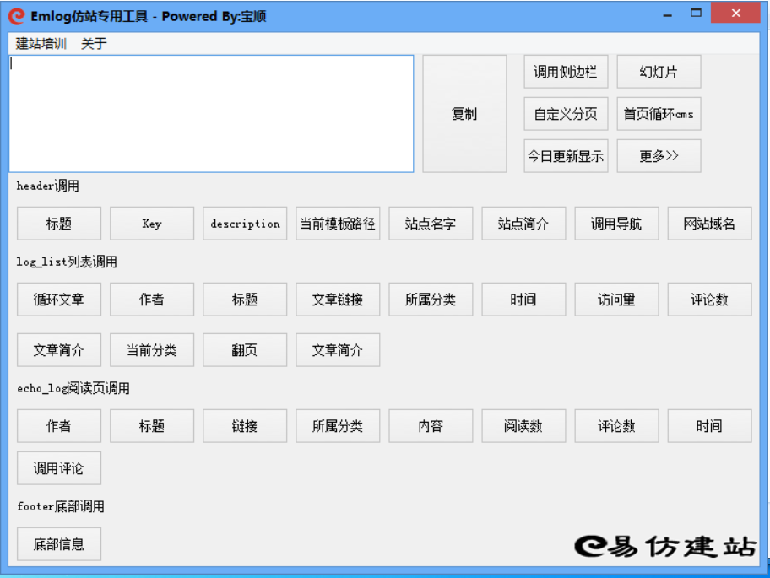Click the 当前模板路径 button
Viewport: 770px width, 578px height.
click(338, 224)
